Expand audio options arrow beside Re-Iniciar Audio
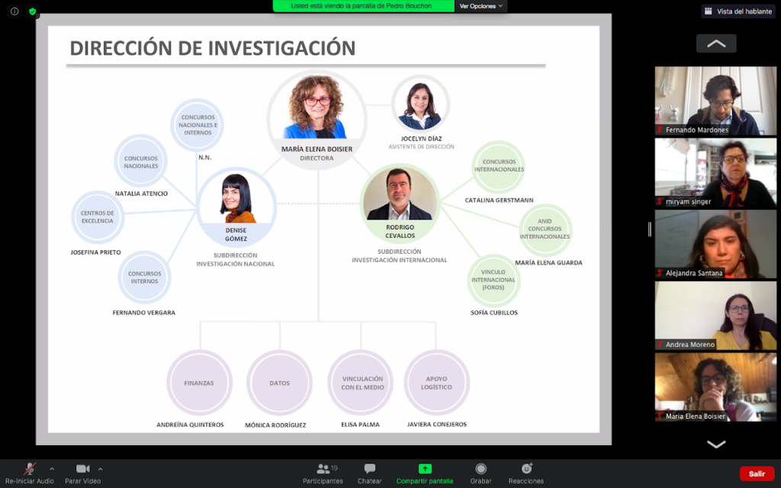 tap(52, 468)
